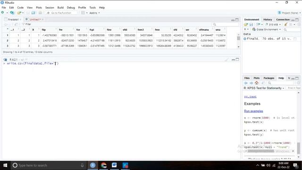Click the Create Project icon
Image resolution: width=302 pixels, height=170 pixels.
coord(12,13)
